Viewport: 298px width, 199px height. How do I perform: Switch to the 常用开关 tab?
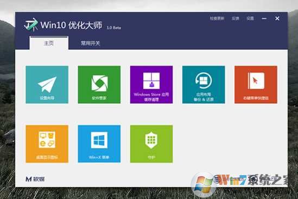click(x=90, y=43)
